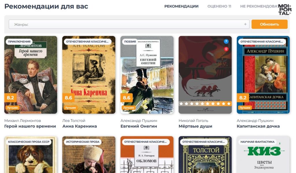Rate Мёртвые души with the first star
The width and height of the screenshot is (296, 173).
click(181, 104)
